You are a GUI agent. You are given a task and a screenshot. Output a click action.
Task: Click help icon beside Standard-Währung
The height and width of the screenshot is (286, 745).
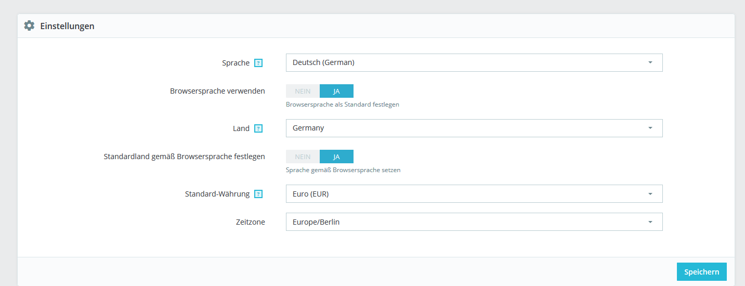(258, 194)
